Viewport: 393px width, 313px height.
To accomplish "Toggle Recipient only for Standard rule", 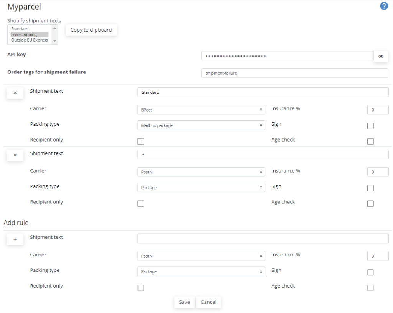I will (x=141, y=142).
